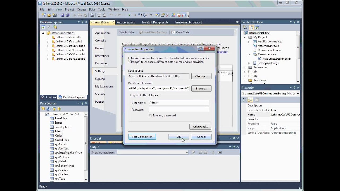Click the Change... data source button
The width and height of the screenshot is (340, 191).
201,76
